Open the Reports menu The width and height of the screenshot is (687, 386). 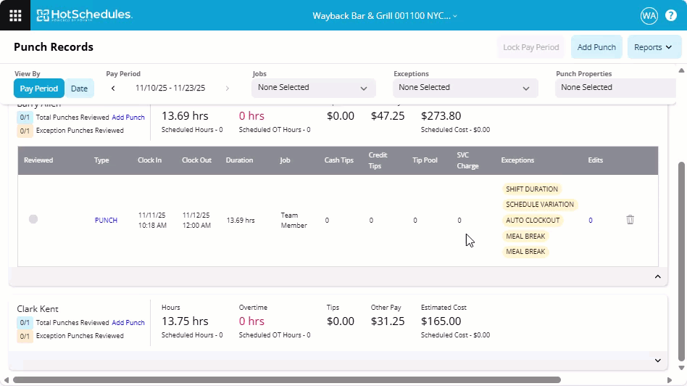[654, 47]
